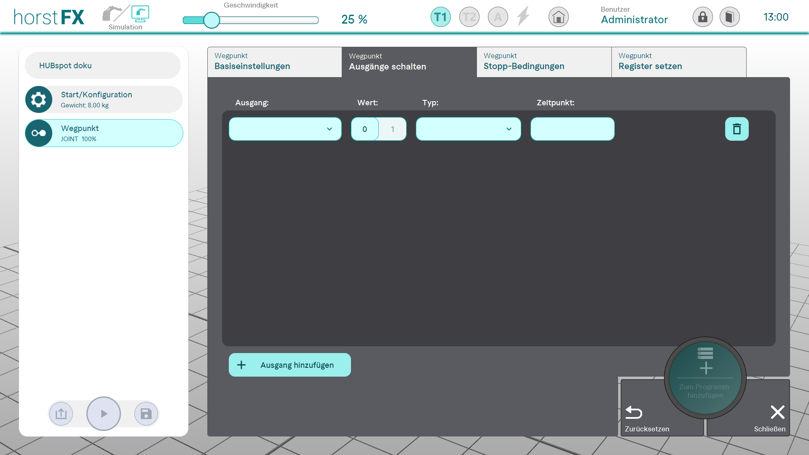Open the manual book icon

pyautogui.click(x=729, y=17)
